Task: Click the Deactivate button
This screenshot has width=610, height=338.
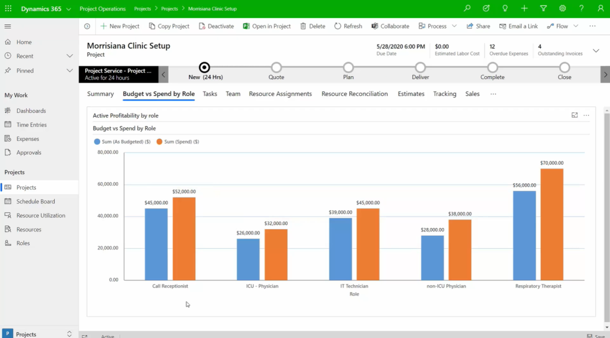Action: pyautogui.click(x=216, y=26)
